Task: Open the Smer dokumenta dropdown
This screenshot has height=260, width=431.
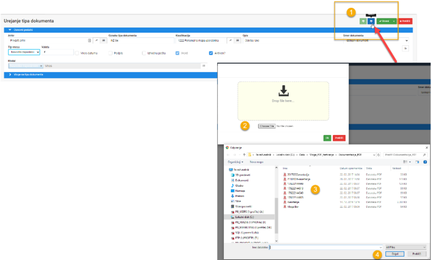Action: (x=376, y=40)
